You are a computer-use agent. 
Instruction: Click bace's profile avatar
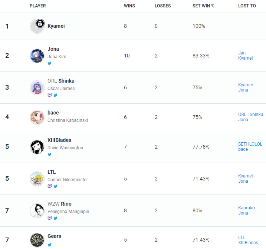click(37, 117)
